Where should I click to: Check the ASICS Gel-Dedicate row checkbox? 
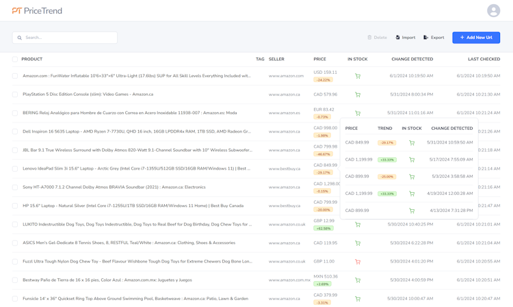(15, 243)
